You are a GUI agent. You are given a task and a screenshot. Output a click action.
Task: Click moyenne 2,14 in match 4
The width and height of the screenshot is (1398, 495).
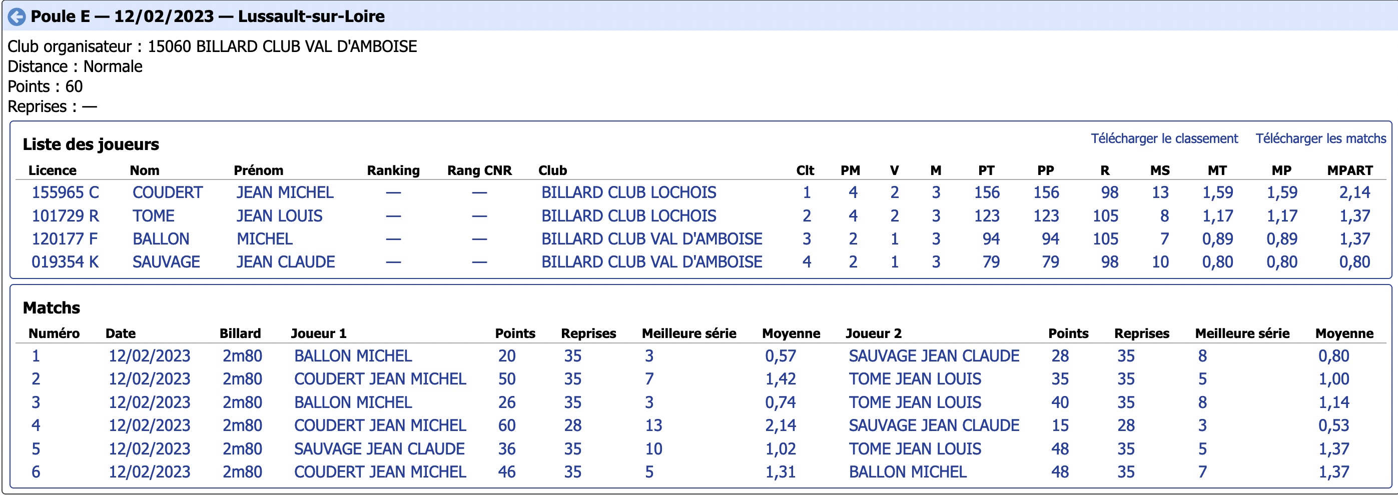781,425
